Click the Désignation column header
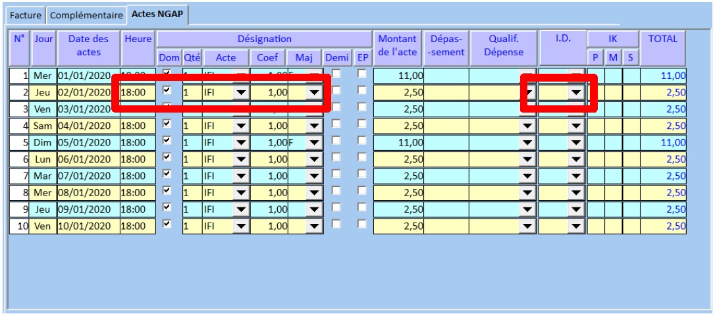This screenshot has width=715, height=316. pyautogui.click(x=265, y=39)
